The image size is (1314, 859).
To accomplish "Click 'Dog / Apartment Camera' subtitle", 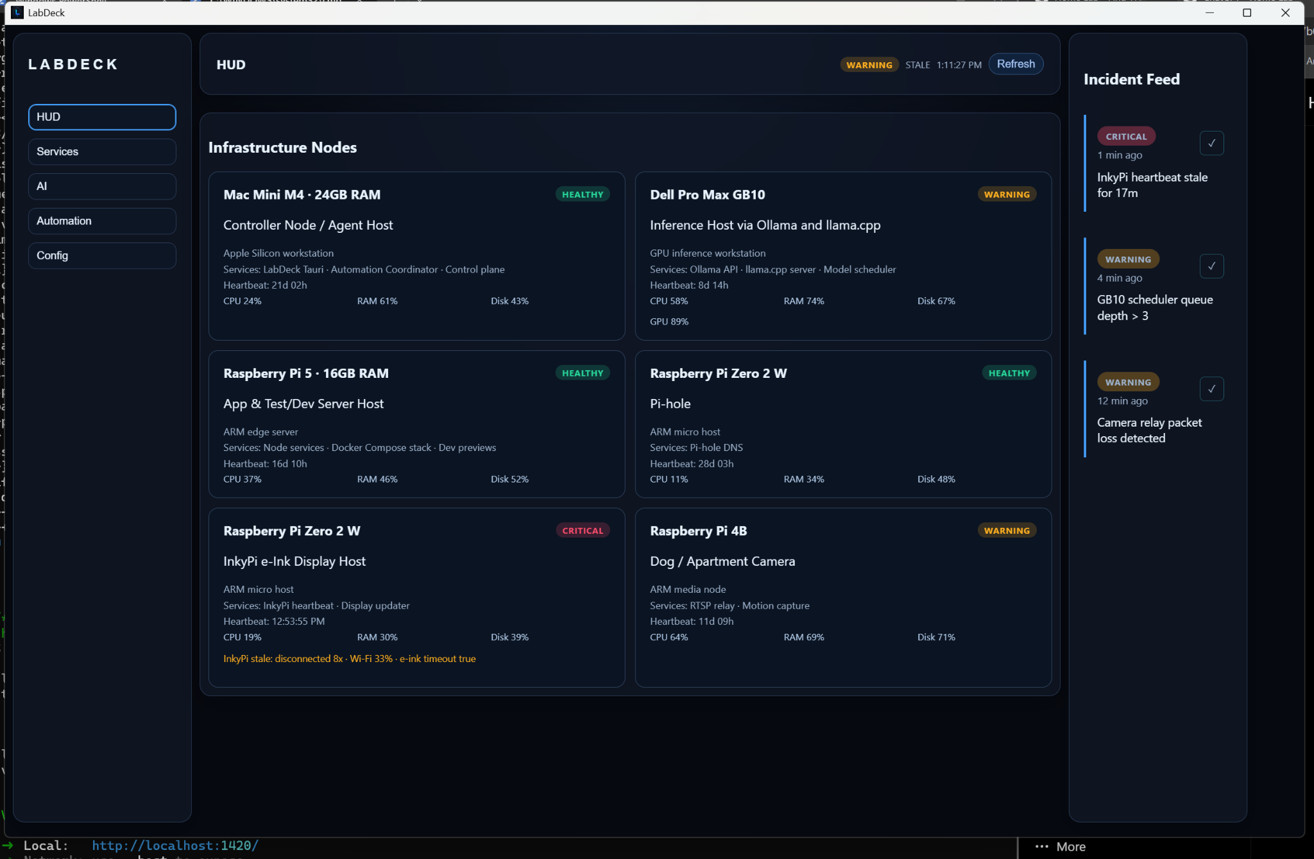I will point(722,561).
